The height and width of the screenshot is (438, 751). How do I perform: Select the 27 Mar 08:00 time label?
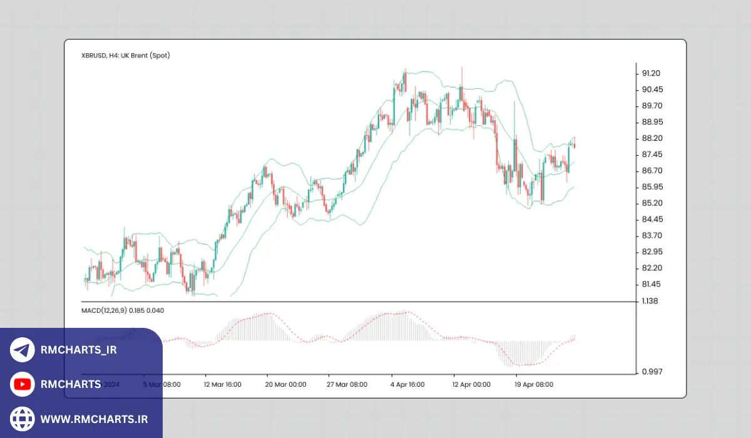click(348, 384)
